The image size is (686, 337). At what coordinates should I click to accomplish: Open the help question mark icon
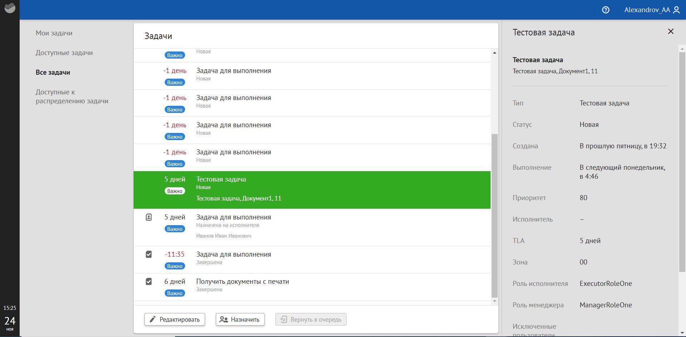(x=606, y=10)
